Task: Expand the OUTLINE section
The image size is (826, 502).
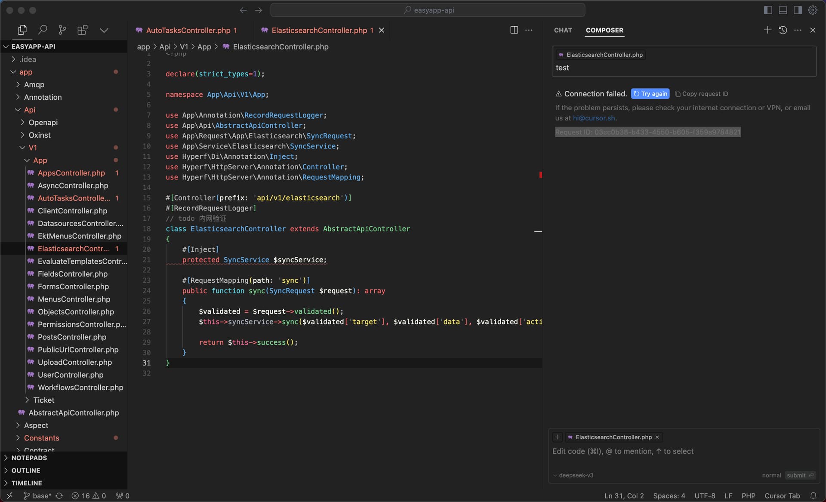Action: pos(26,471)
